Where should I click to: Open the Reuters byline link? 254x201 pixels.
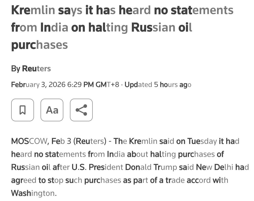click(36, 69)
